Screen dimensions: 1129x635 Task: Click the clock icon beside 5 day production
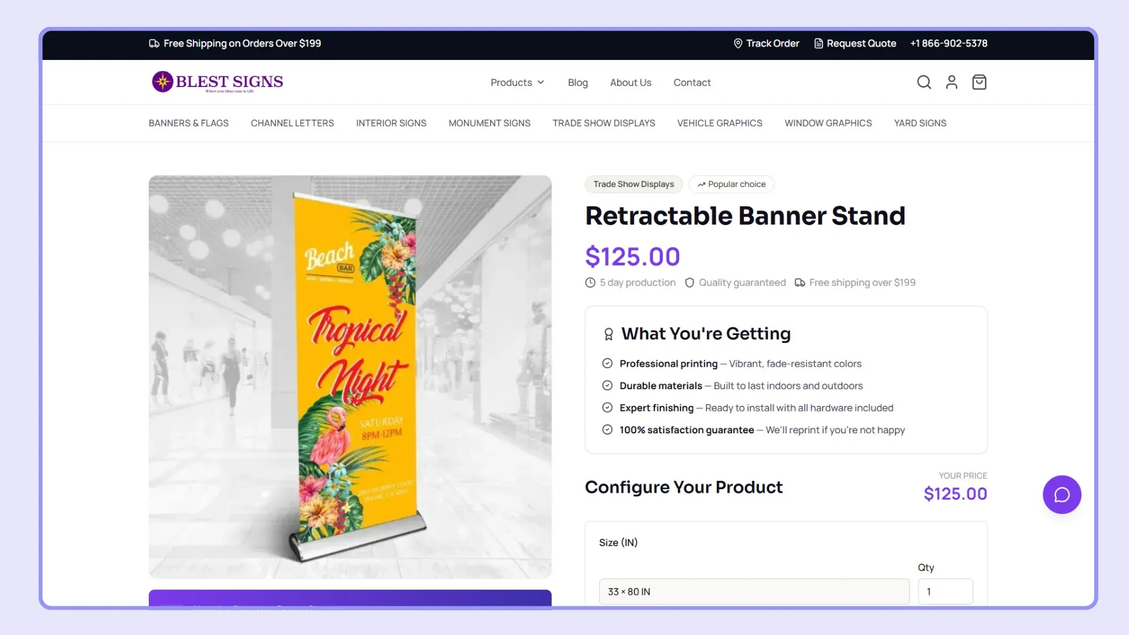pos(590,283)
